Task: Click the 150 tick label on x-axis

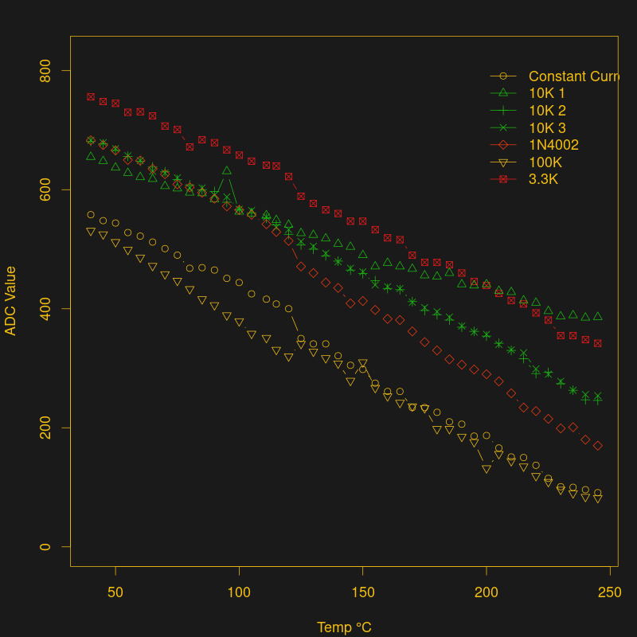Action: (x=362, y=592)
